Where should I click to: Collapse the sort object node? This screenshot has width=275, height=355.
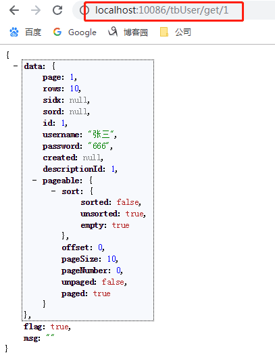[53, 191]
